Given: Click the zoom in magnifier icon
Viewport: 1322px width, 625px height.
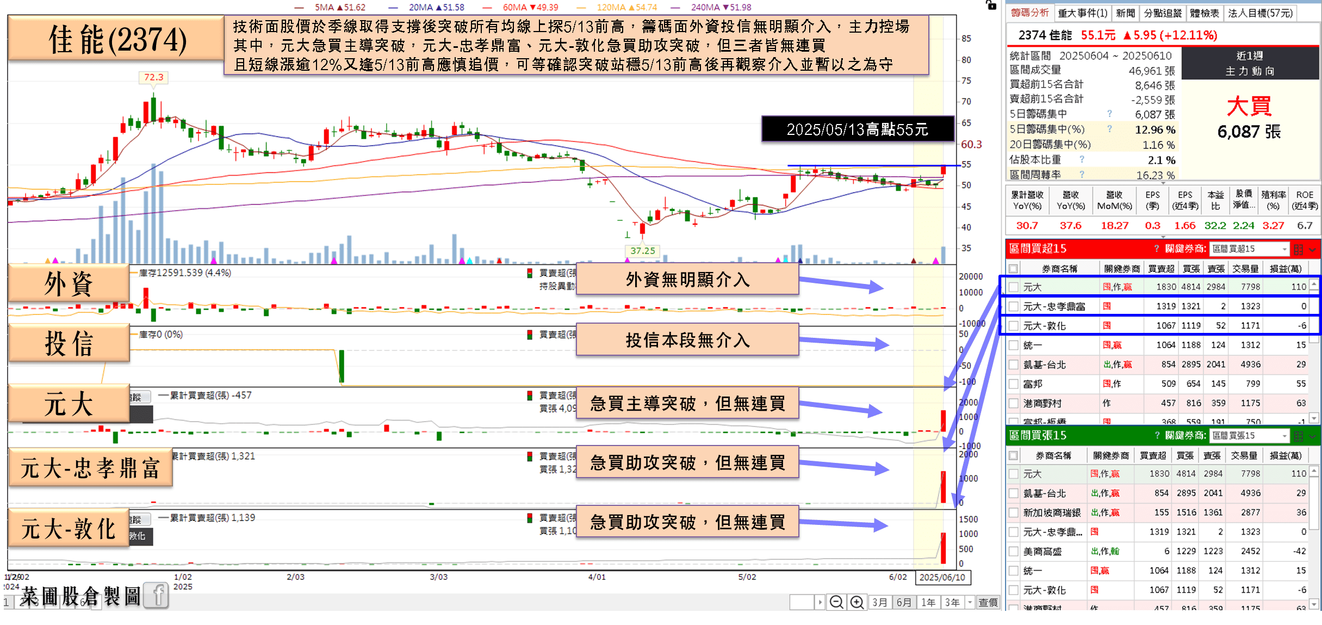Looking at the screenshot, I should coord(856,602).
